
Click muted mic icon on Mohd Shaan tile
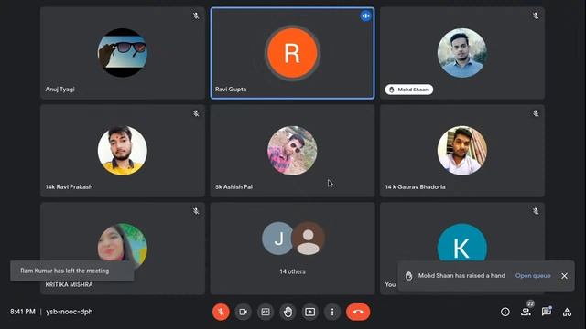coord(536,16)
